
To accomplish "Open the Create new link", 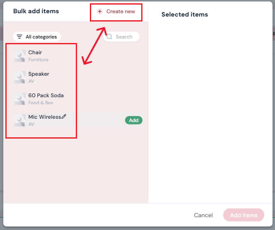I will (x=121, y=12).
